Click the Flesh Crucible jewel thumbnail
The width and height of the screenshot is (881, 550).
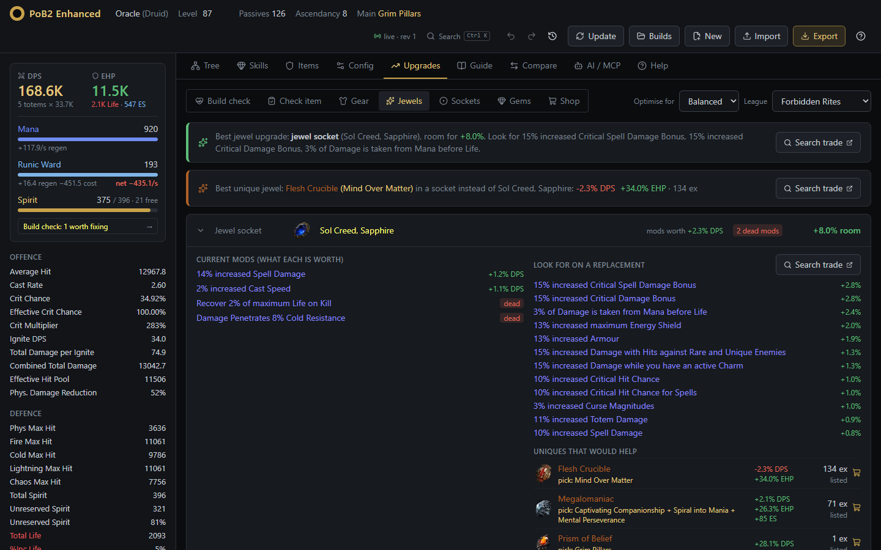543,473
